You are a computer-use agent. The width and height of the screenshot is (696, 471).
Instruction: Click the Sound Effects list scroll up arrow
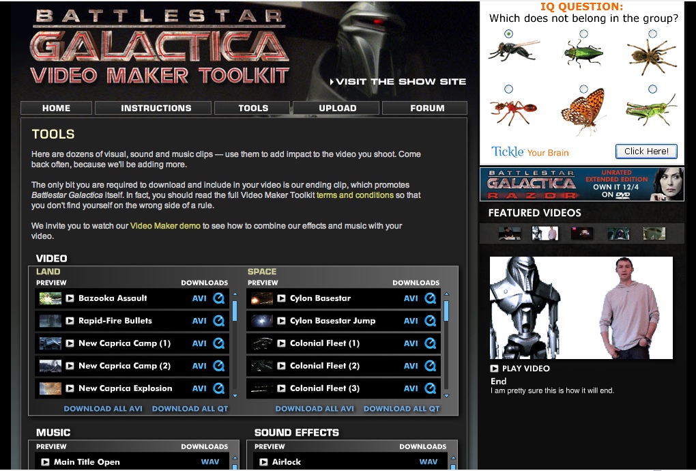[x=453, y=457]
